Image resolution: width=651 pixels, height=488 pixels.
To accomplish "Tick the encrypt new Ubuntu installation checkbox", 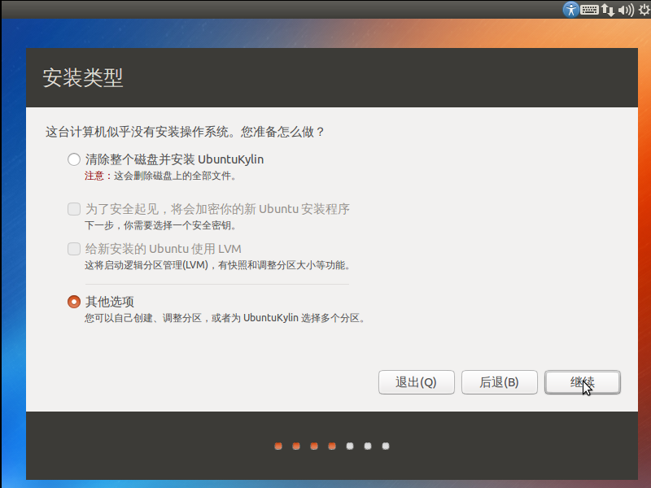I will 74,209.
